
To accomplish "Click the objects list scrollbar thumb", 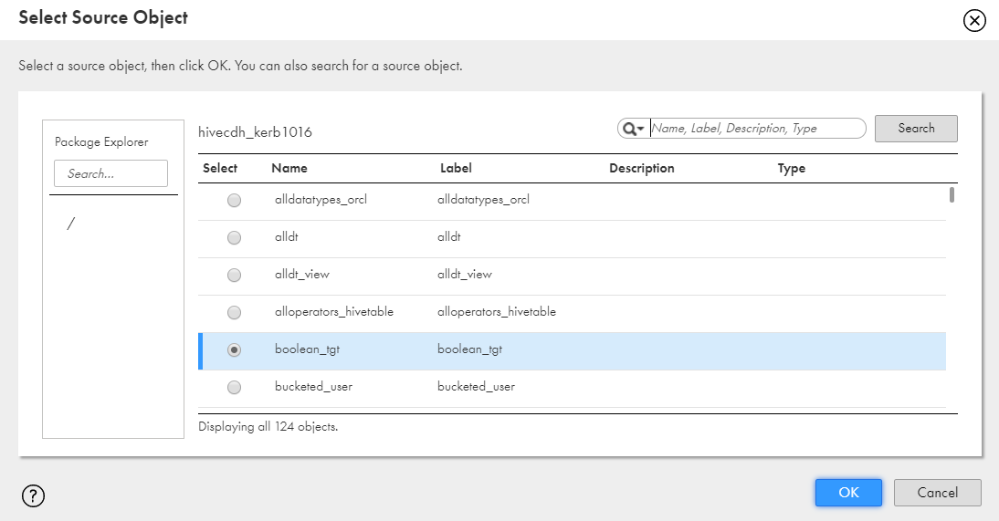I will click(x=952, y=194).
